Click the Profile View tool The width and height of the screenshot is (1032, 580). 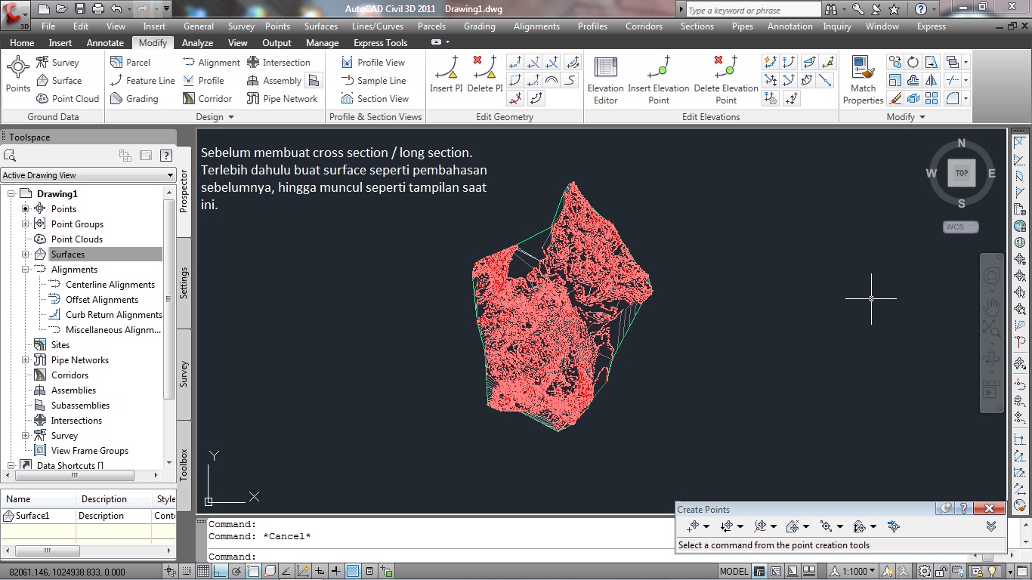pyautogui.click(x=373, y=63)
